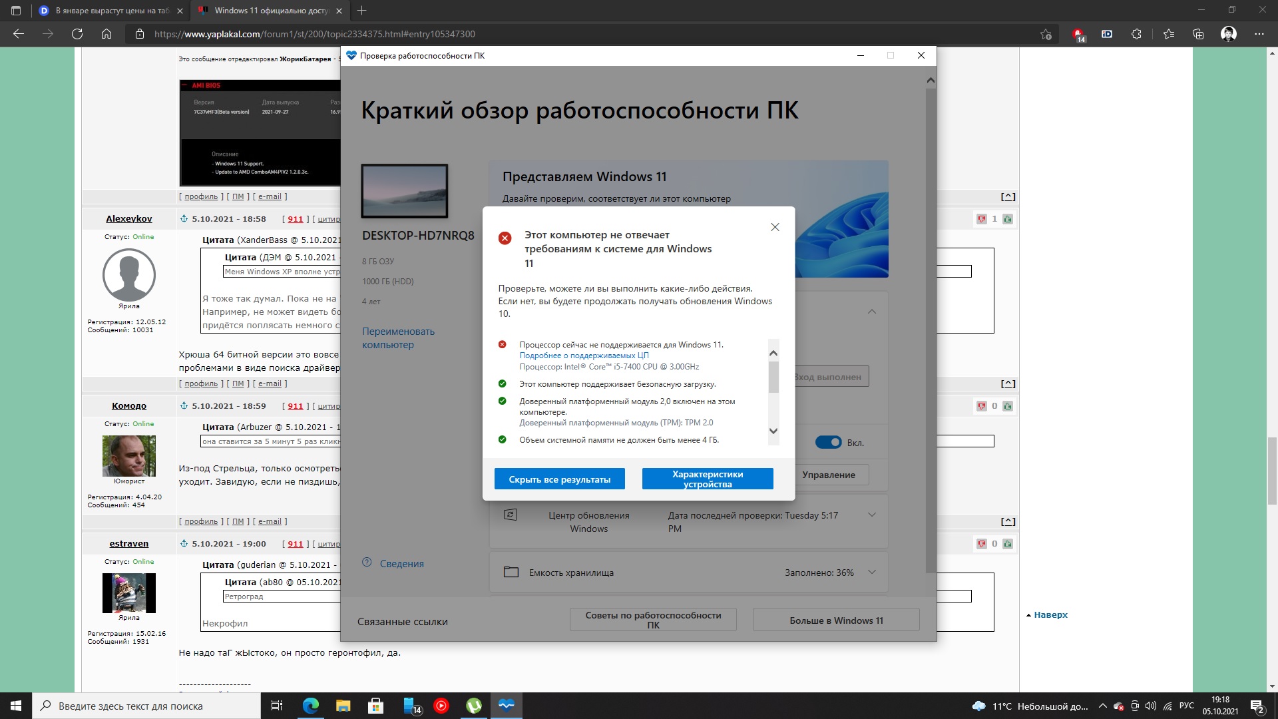Go back in the browser
The height and width of the screenshot is (719, 1278).
tap(19, 34)
